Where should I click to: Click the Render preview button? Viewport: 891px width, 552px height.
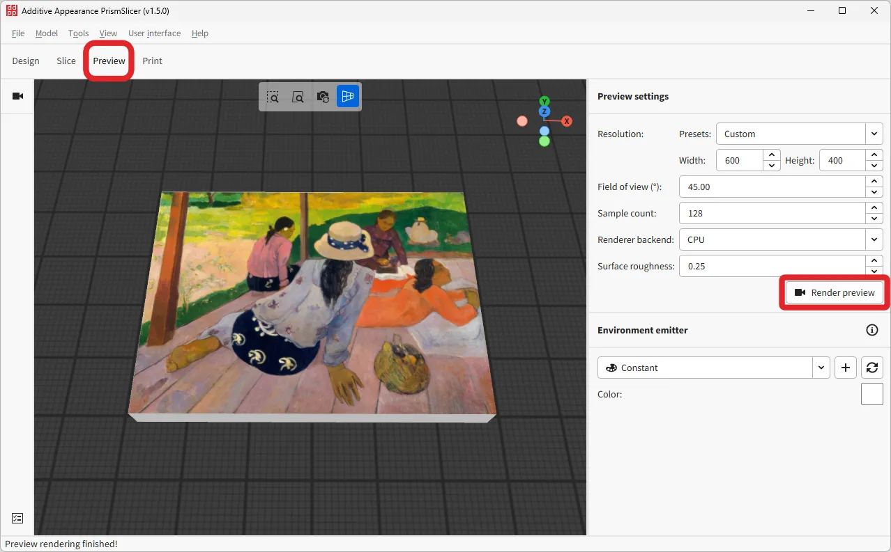coord(834,292)
